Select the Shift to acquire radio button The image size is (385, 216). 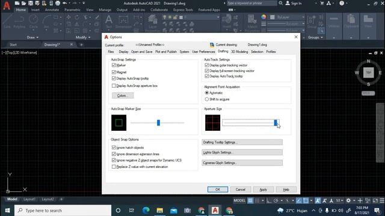(207, 99)
